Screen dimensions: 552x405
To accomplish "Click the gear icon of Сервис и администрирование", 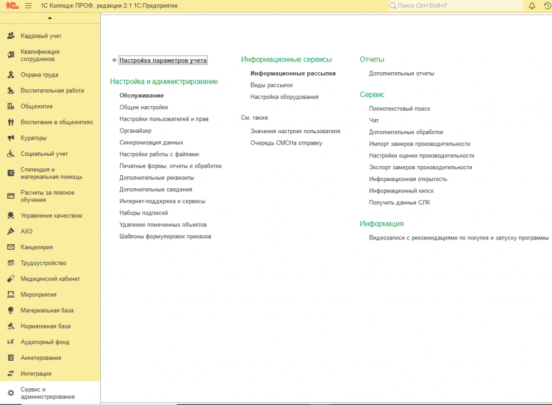I will pyautogui.click(x=11, y=393).
